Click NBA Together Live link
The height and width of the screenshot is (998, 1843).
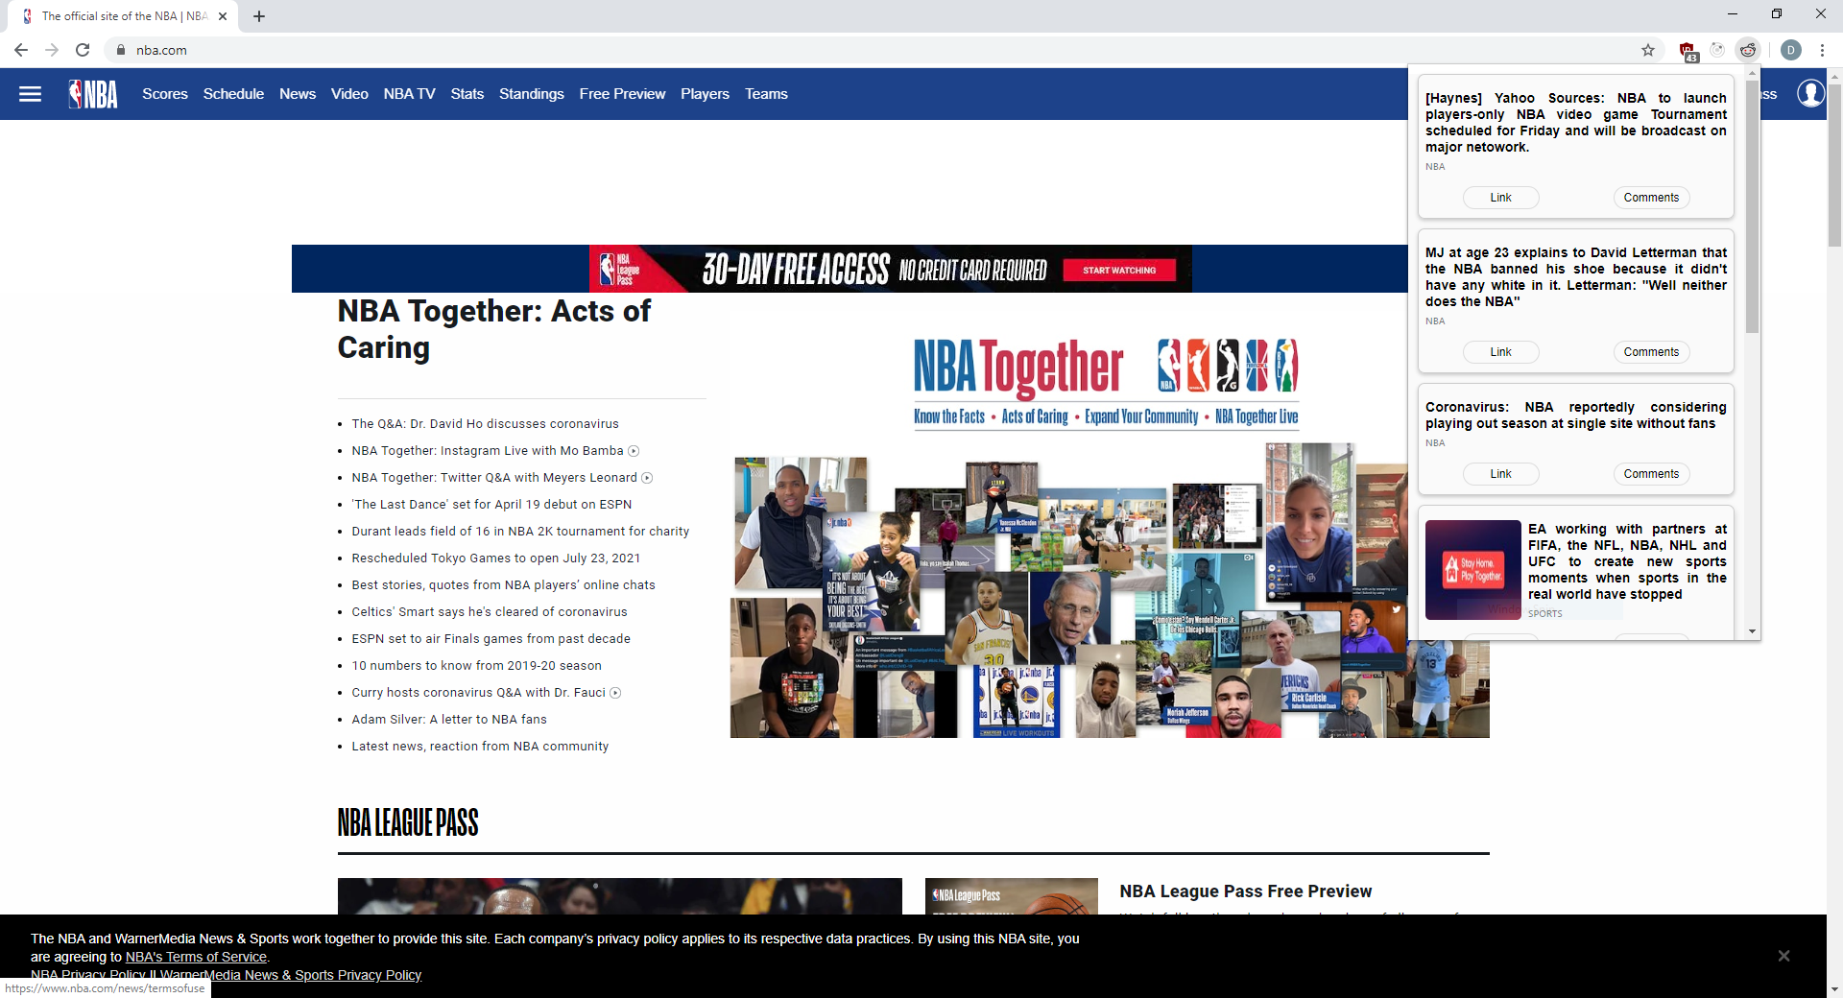coord(1257,416)
